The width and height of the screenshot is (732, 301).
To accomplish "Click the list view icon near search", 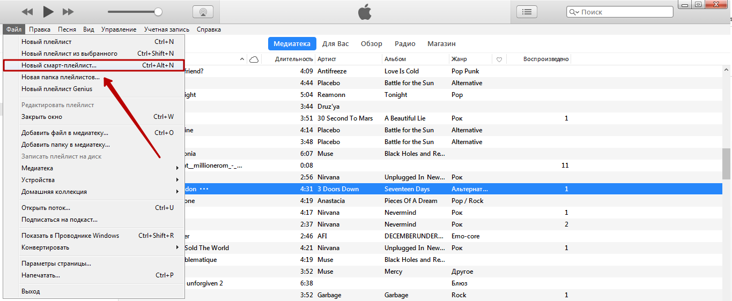I will tap(527, 12).
